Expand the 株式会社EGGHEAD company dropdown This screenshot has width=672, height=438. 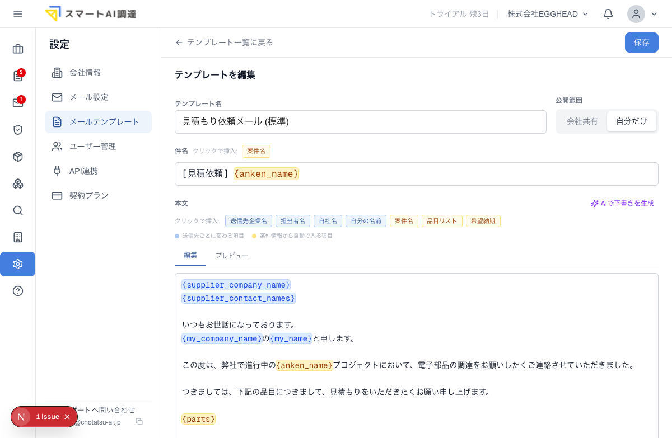548,14
